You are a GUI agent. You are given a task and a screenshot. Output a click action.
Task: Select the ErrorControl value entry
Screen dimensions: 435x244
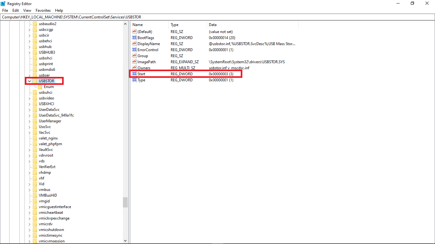point(147,50)
